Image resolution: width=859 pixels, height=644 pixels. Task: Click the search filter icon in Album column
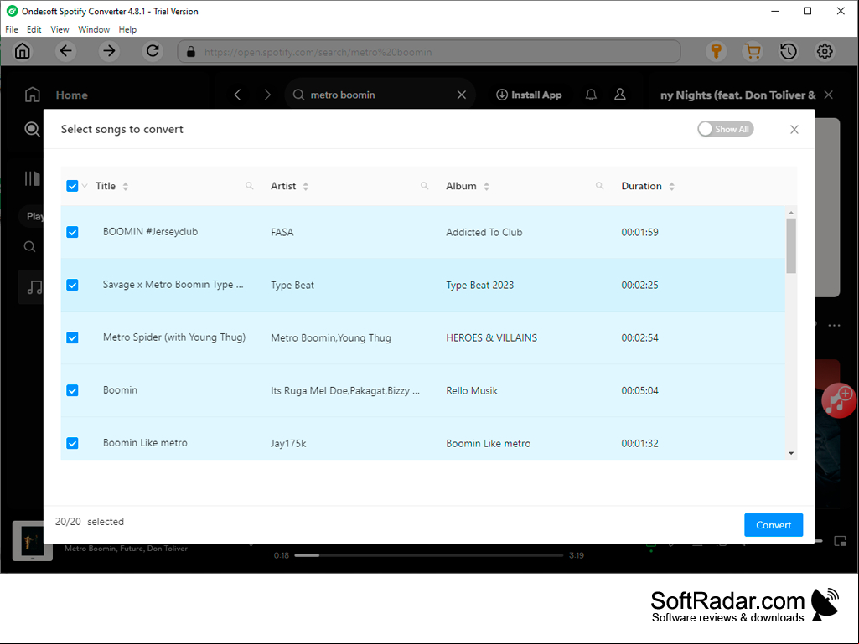pos(599,186)
